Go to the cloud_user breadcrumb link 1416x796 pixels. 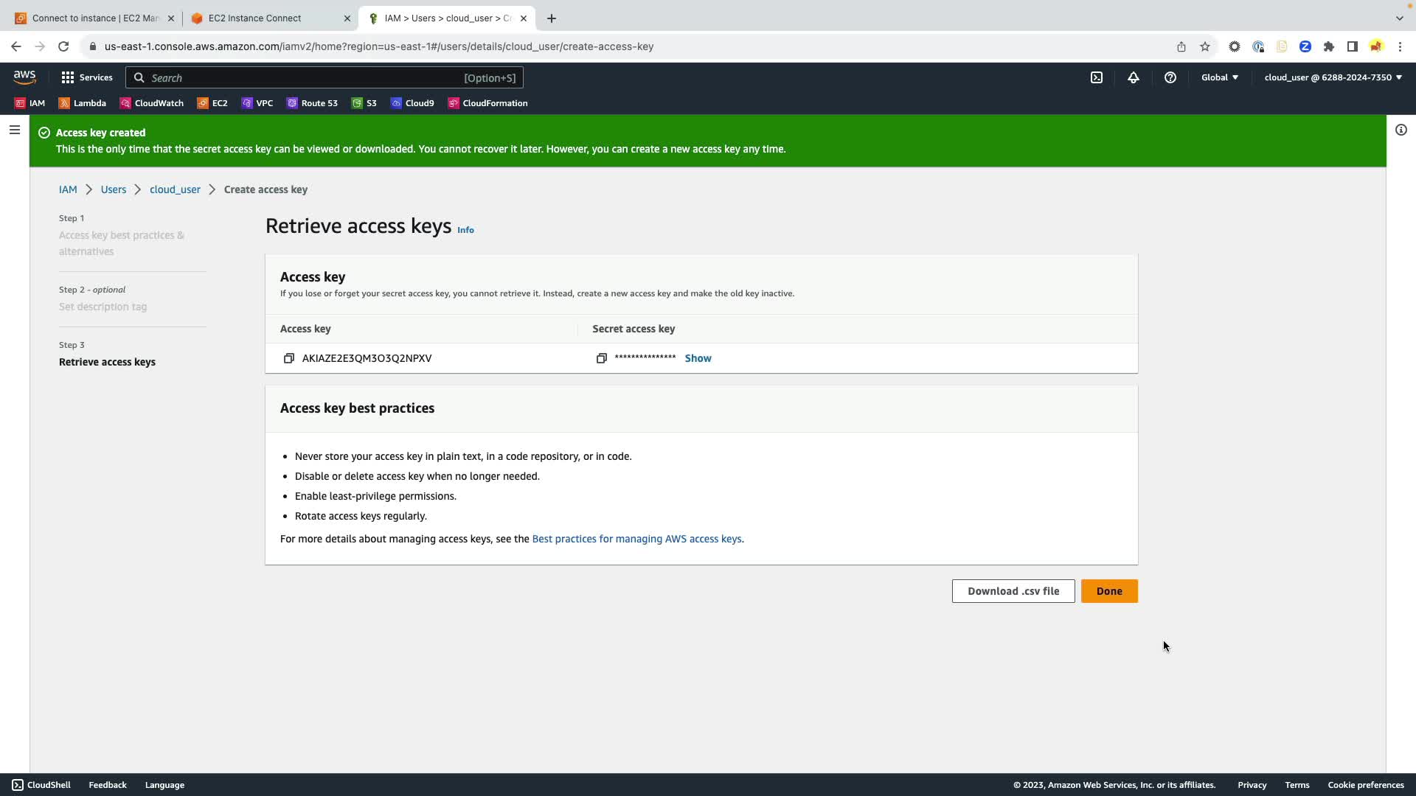(175, 189)
